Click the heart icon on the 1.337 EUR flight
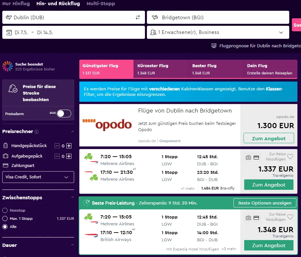 tap(290, 157)
